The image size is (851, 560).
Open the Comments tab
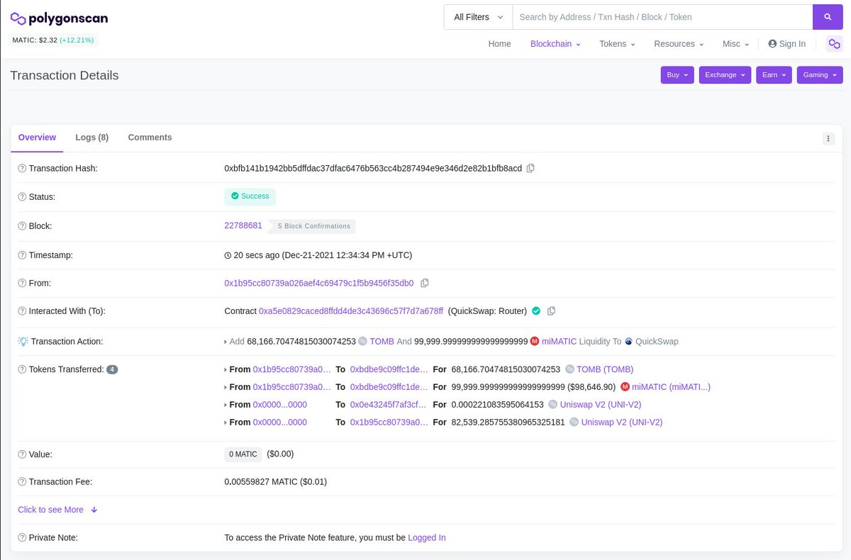[150, 137]
